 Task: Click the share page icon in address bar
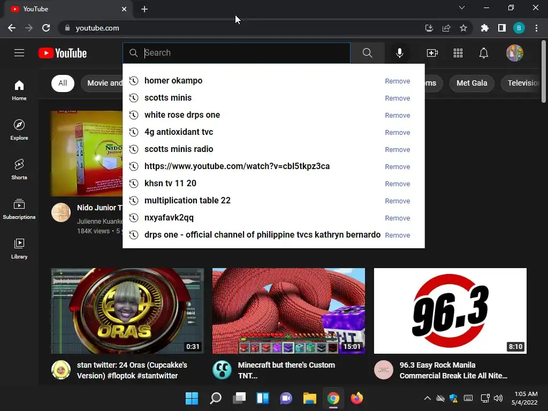click(446, 28)
